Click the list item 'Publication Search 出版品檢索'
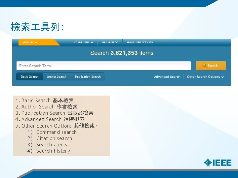This screenshot has height=178, width=238. coord(54,113)
